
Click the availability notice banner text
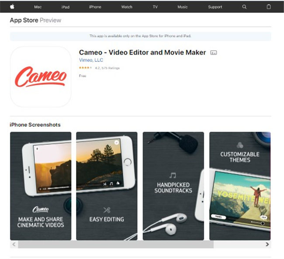[140, 36]
